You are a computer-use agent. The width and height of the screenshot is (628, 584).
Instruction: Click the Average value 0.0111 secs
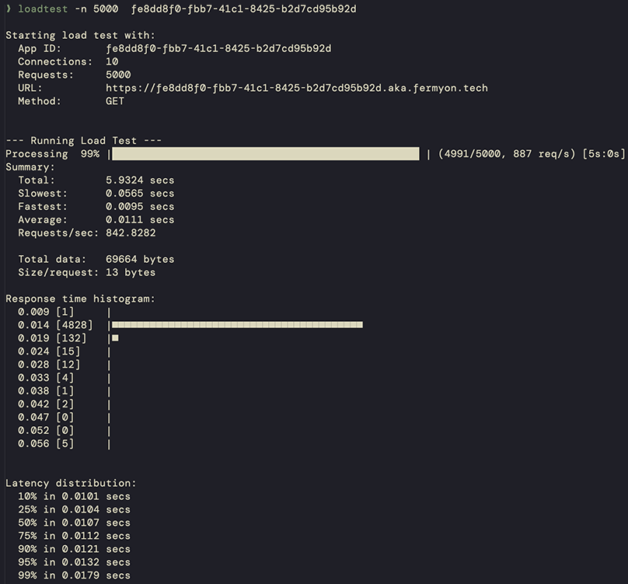(140, 220)
